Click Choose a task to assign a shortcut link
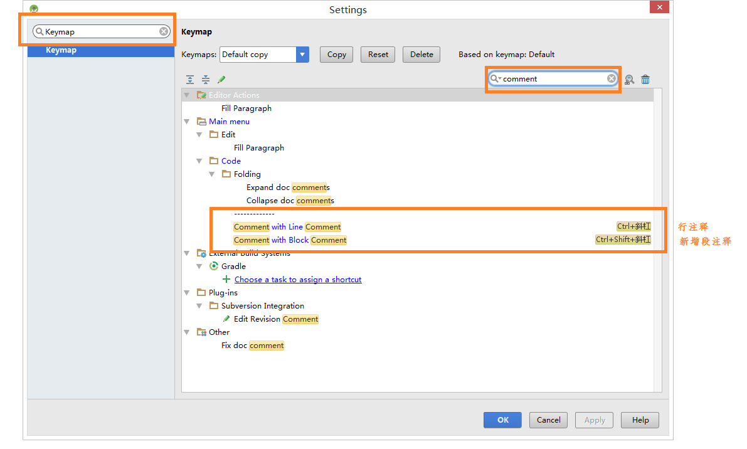The image size is (747, 449). (298, 280)
